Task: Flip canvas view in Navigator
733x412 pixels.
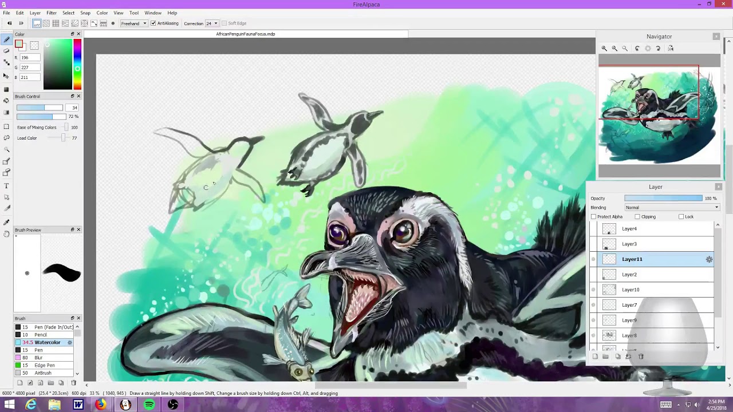Action: tap(671, 49)
